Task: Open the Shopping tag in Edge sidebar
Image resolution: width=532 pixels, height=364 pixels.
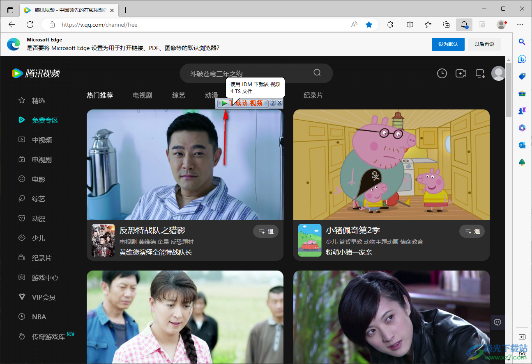Action: coord(522,76)
